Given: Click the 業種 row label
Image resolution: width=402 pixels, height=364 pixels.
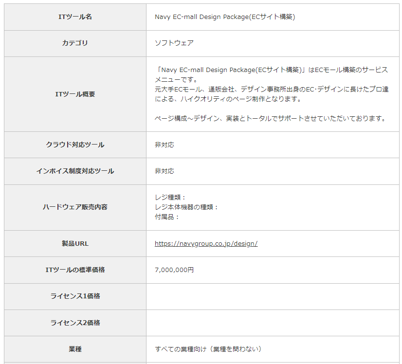Looking at the screenshot, I should click(75, 349).
